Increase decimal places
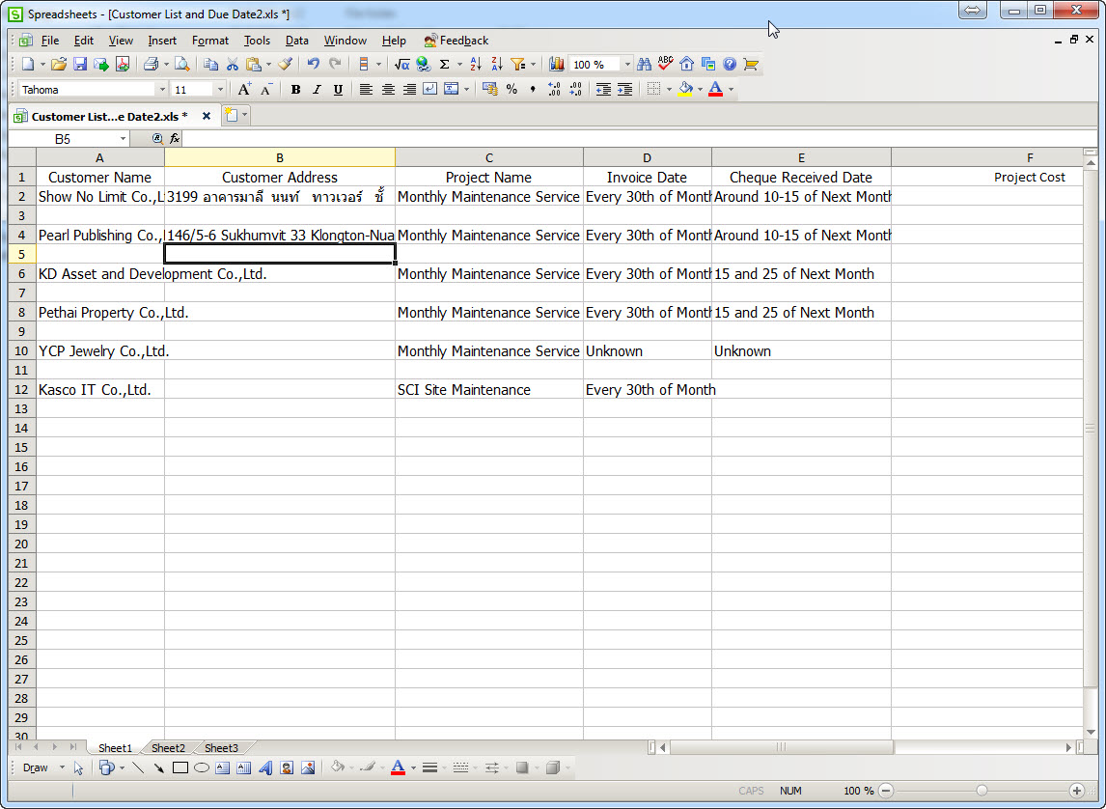Screen dimensions: 1106x809 [554, 89]
